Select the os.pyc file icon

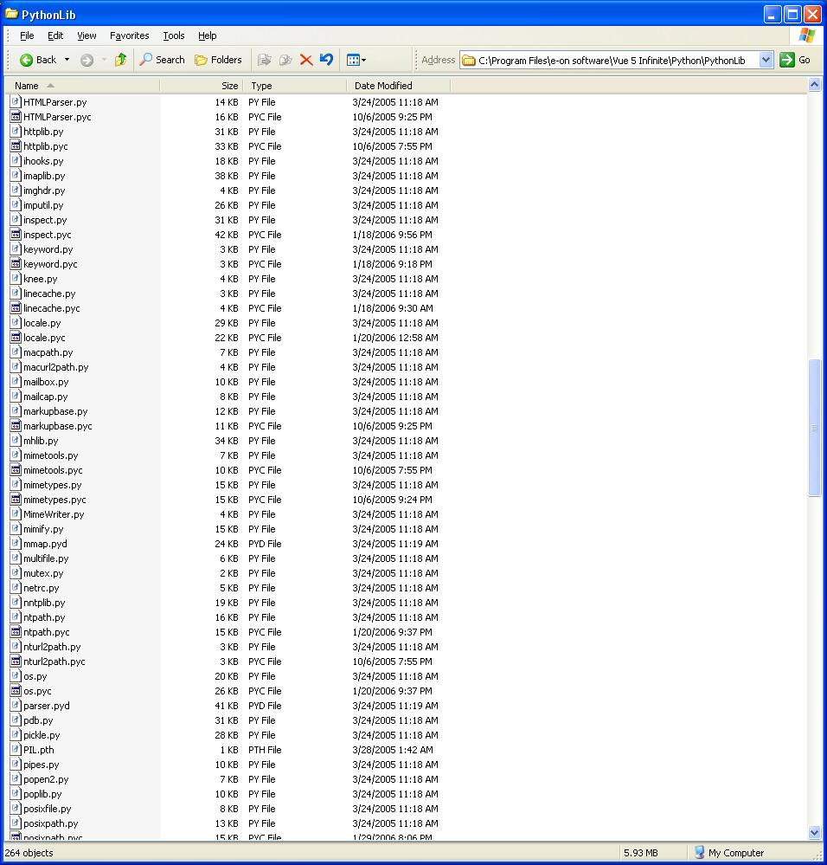[16, 691]
